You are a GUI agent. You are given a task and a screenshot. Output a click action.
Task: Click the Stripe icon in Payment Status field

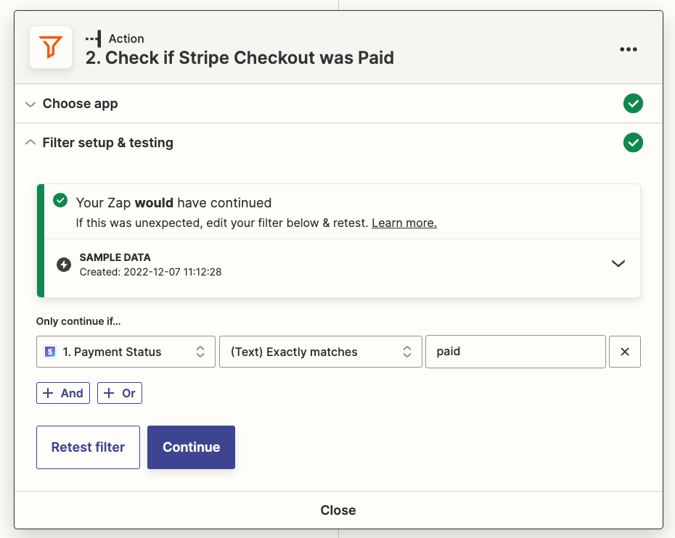(50, 352)
